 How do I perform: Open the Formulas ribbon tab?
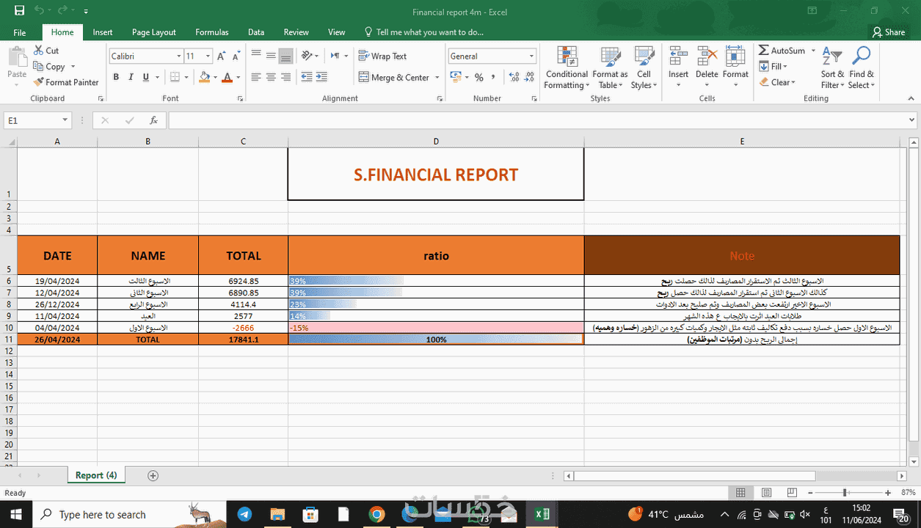211,32
